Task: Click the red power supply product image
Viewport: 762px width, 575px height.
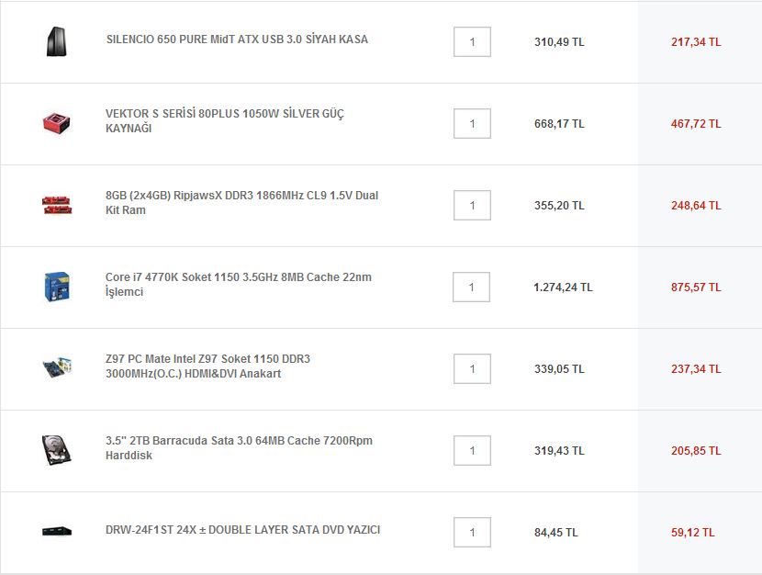Action: (x=56, y=123)
